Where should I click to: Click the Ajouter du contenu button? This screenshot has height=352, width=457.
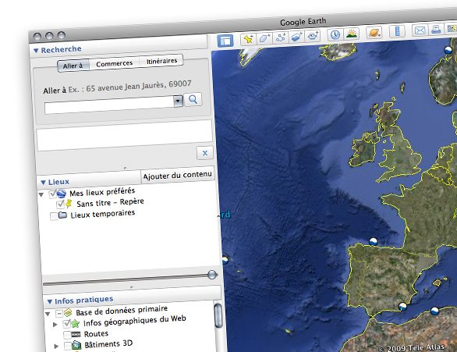tap(178, 176)
